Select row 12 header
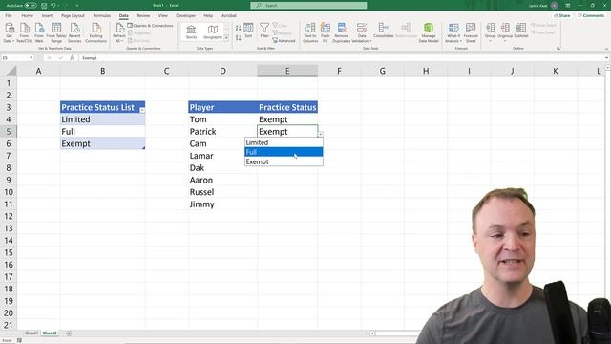611x344 pixels. (x=9, y=216)
